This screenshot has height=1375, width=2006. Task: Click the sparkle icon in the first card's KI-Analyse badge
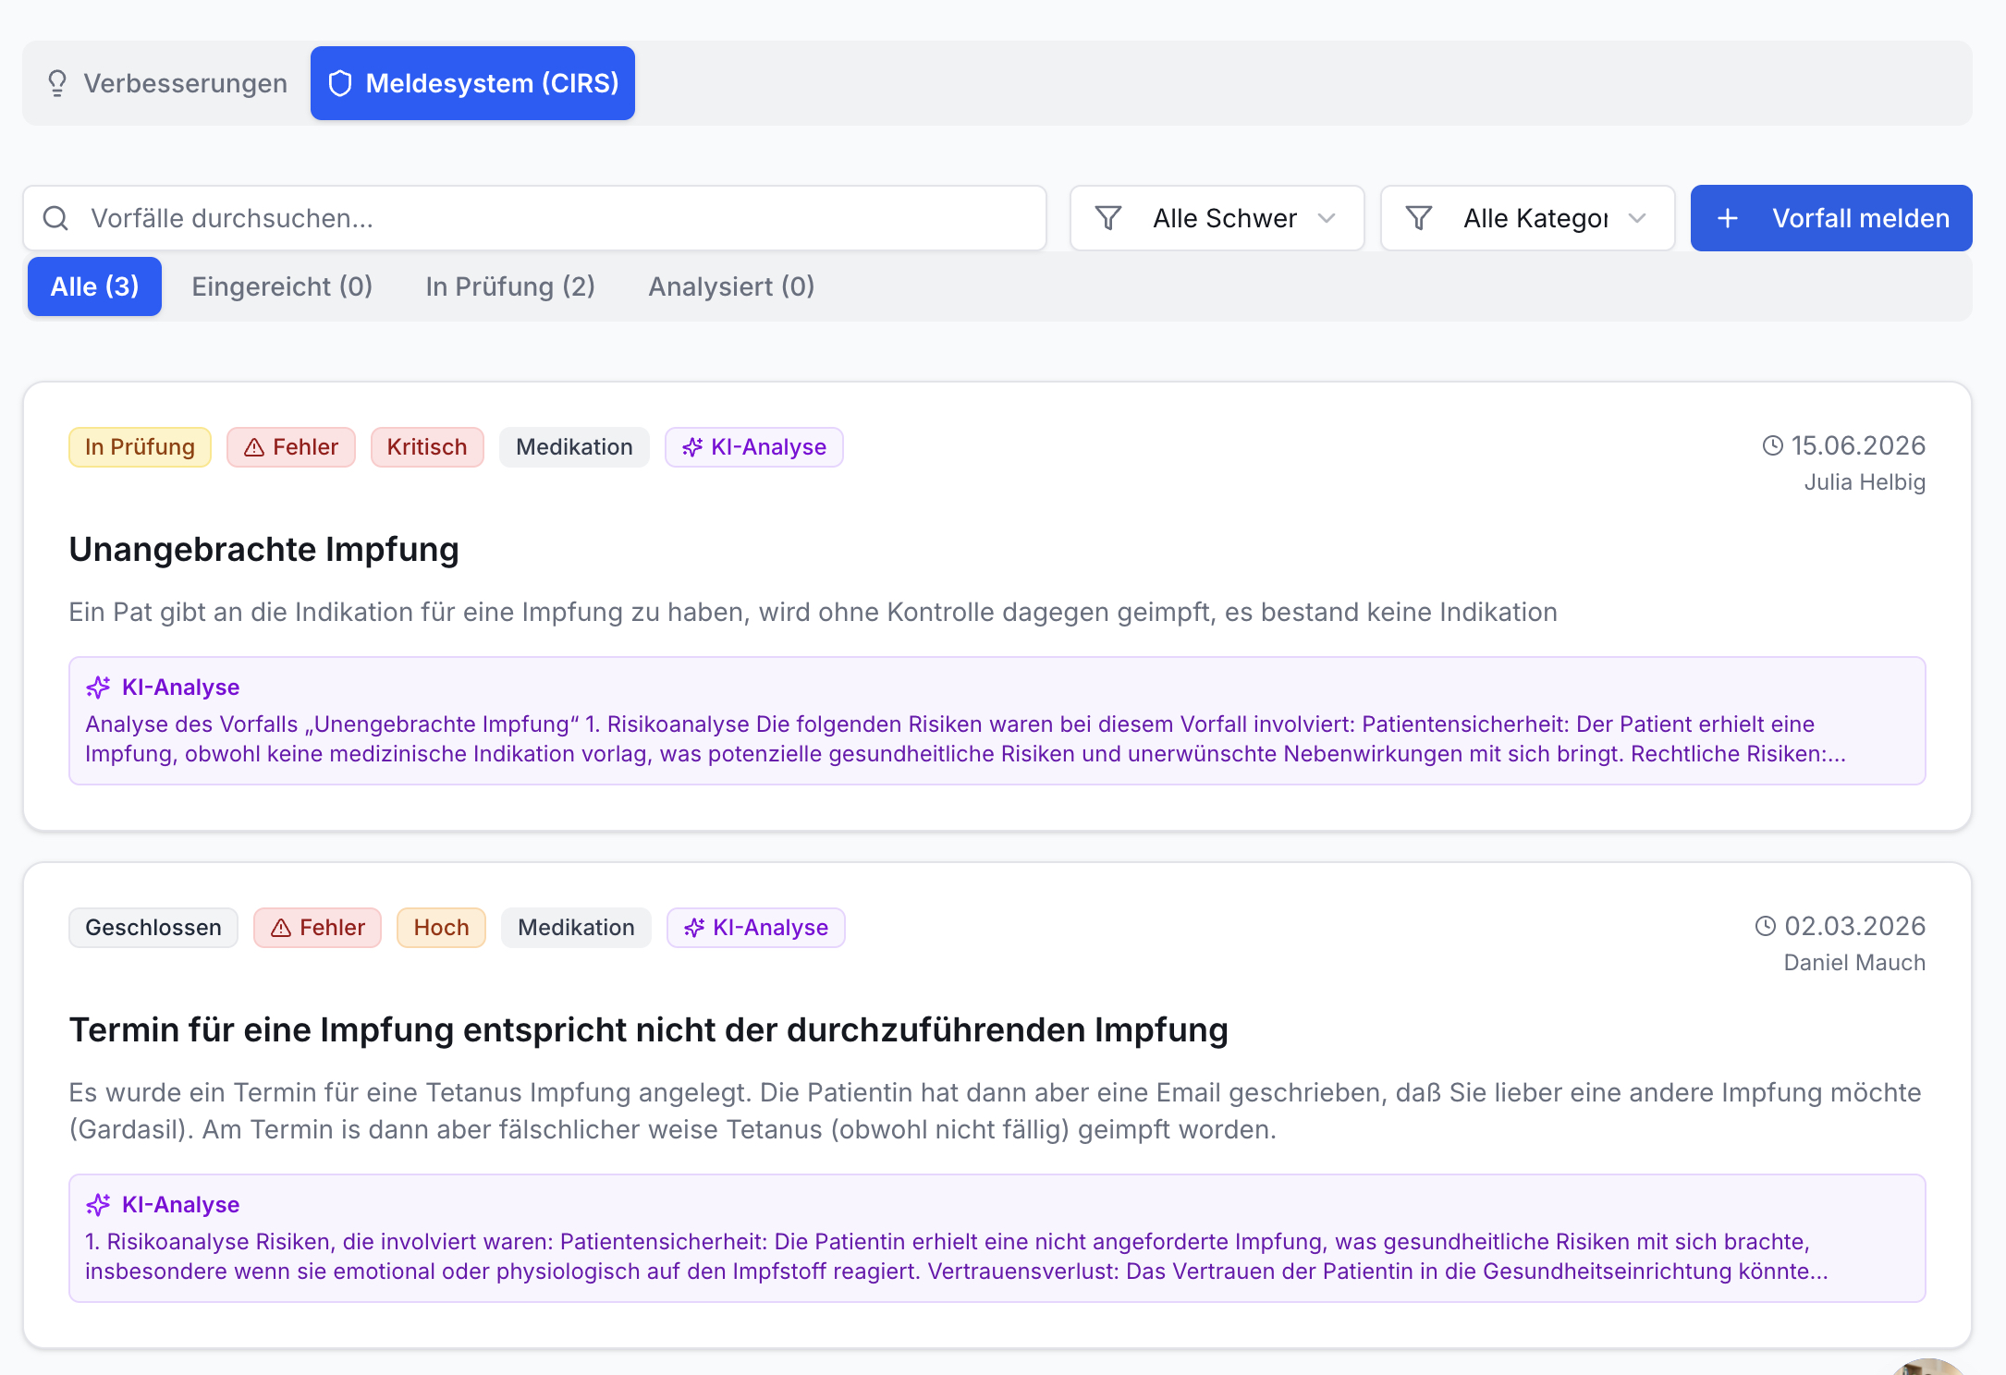692,447
